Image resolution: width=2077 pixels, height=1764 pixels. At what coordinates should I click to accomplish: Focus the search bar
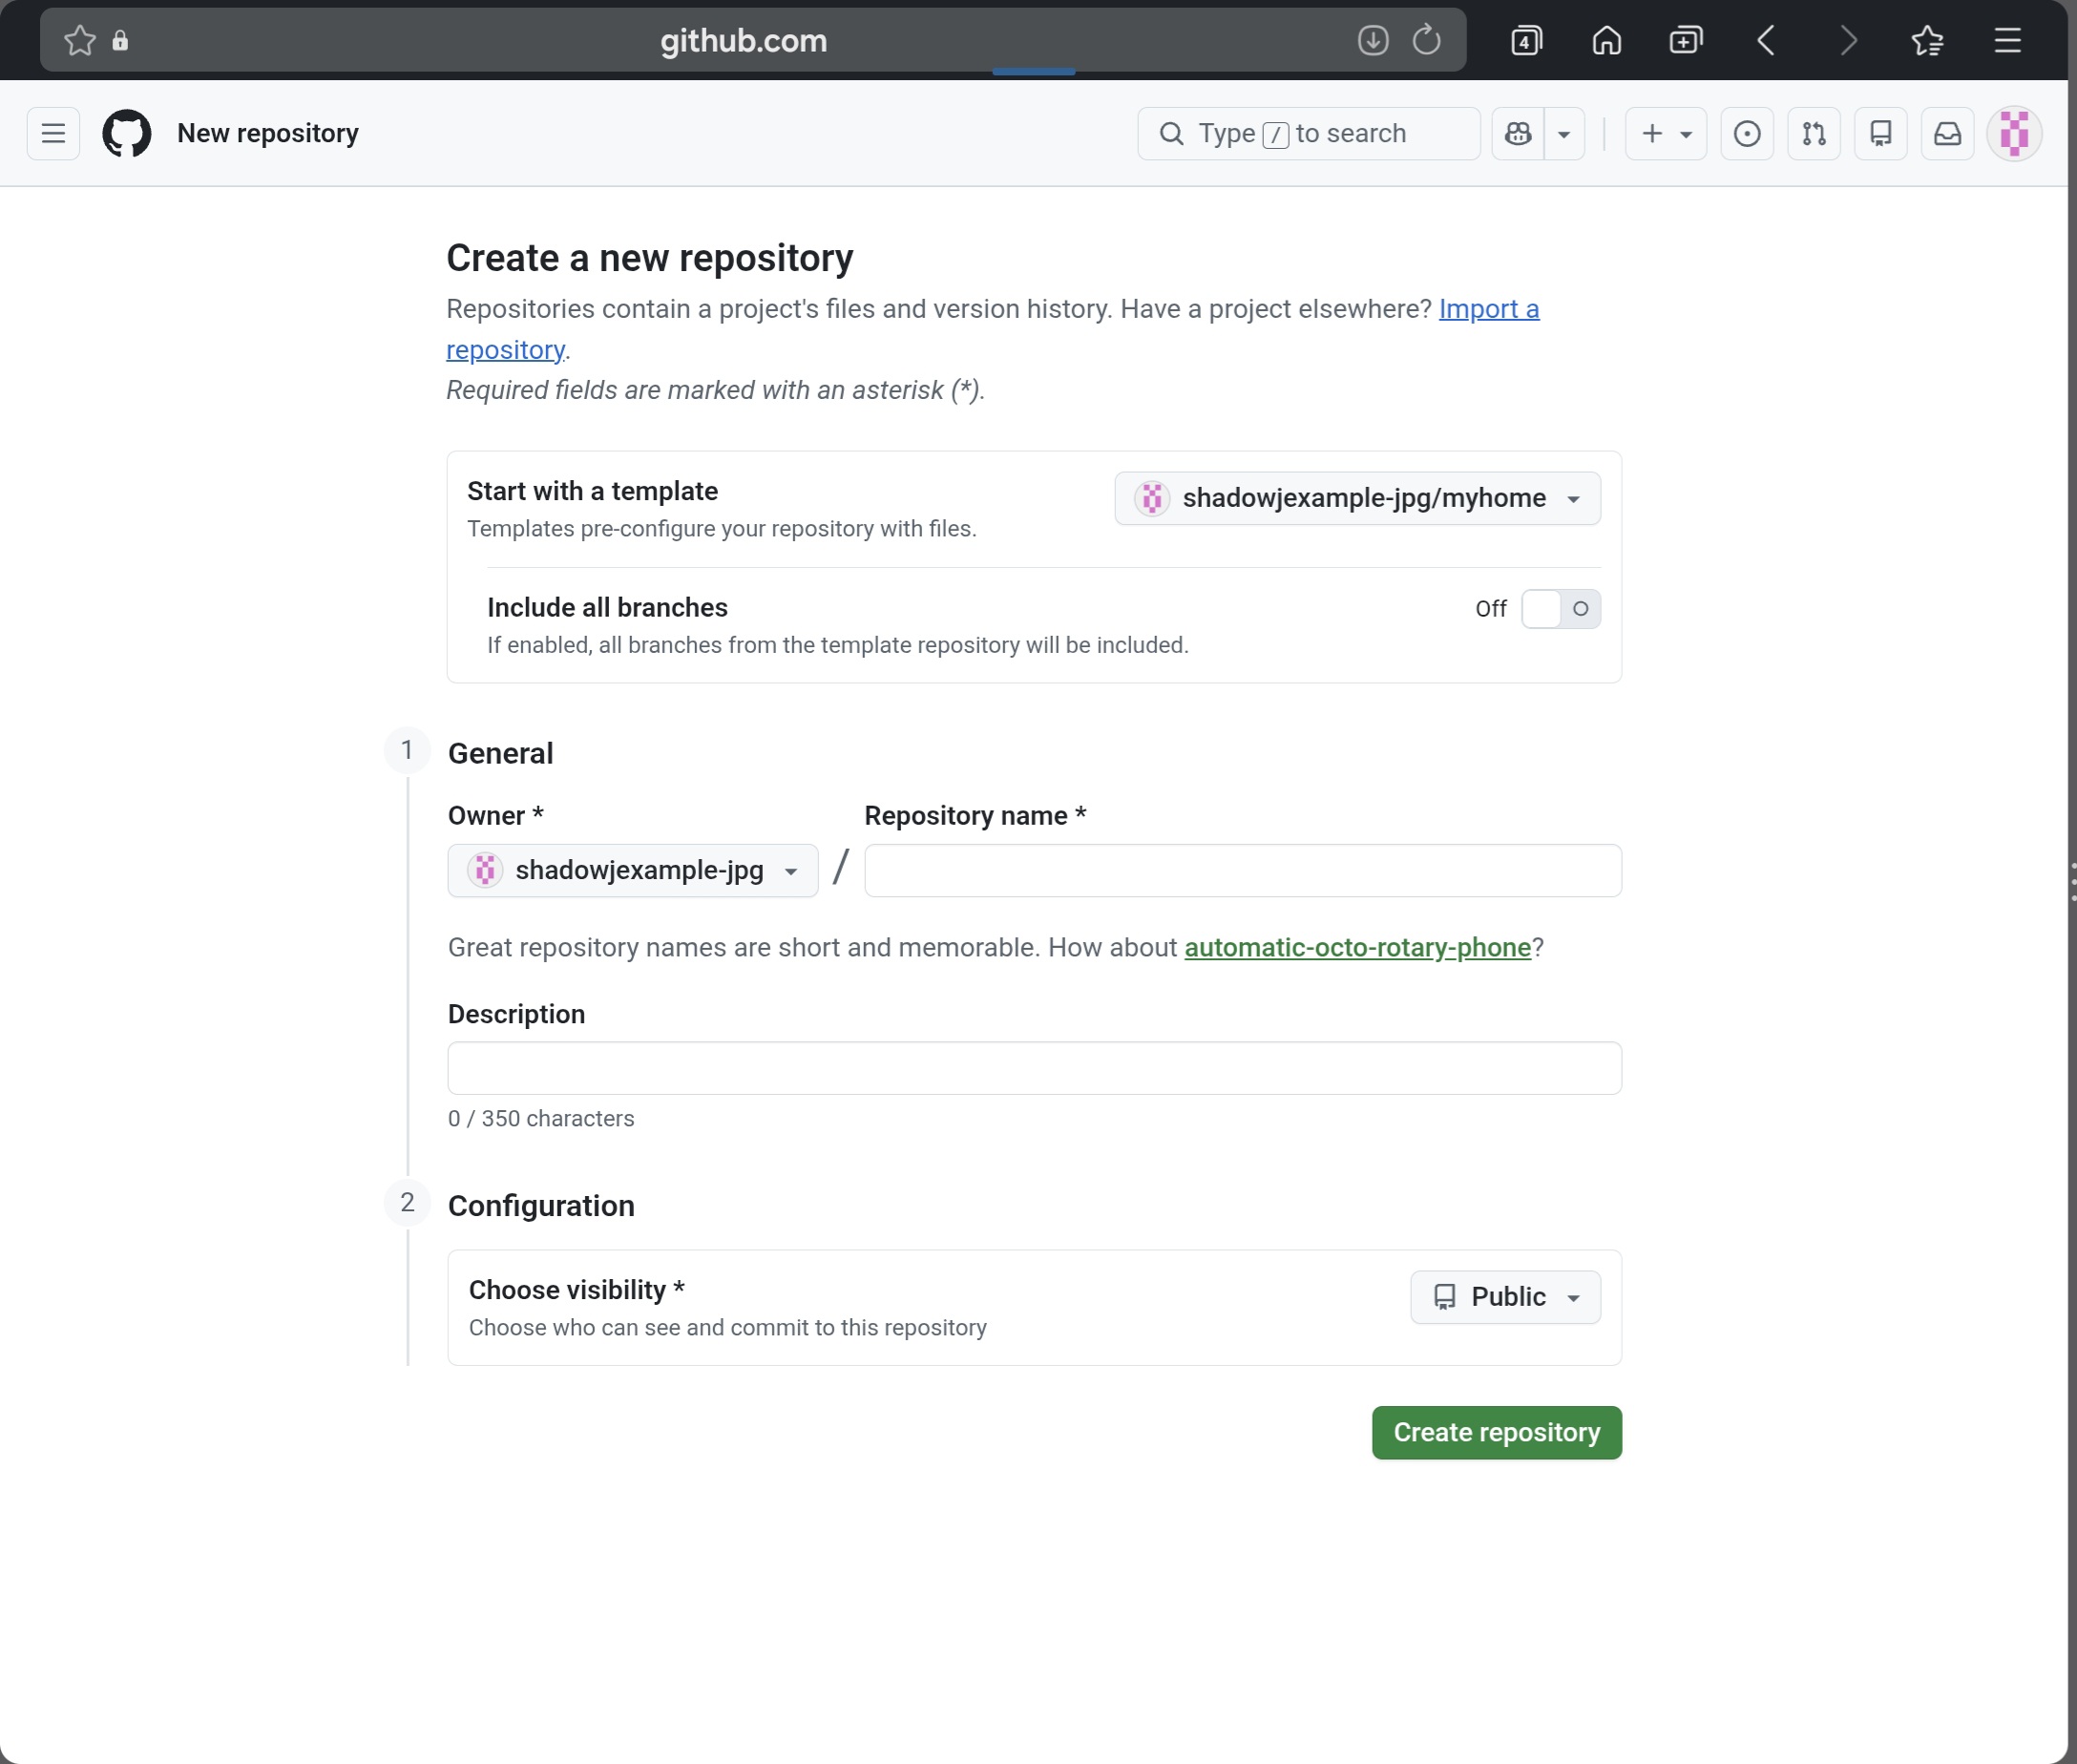coord(1308,133)
